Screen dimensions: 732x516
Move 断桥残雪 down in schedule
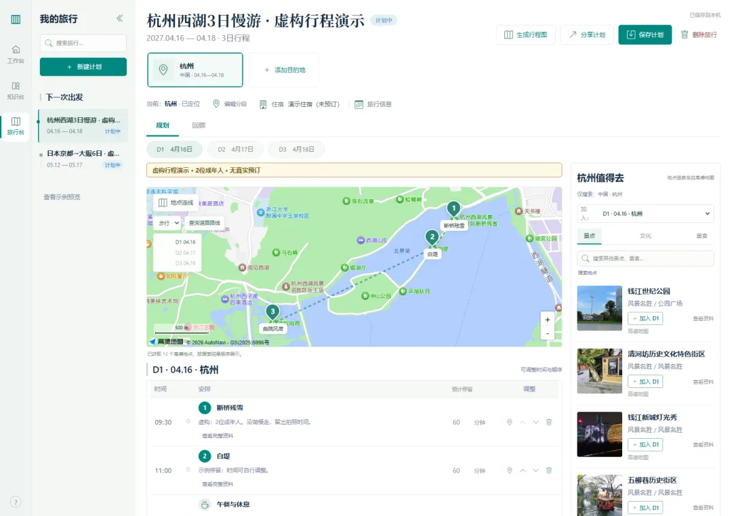[x=535, y=423]
